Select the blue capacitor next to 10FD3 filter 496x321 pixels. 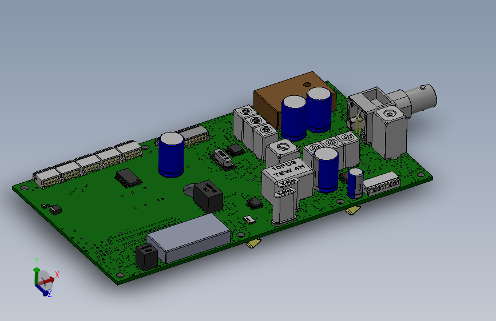click(327, 170)
